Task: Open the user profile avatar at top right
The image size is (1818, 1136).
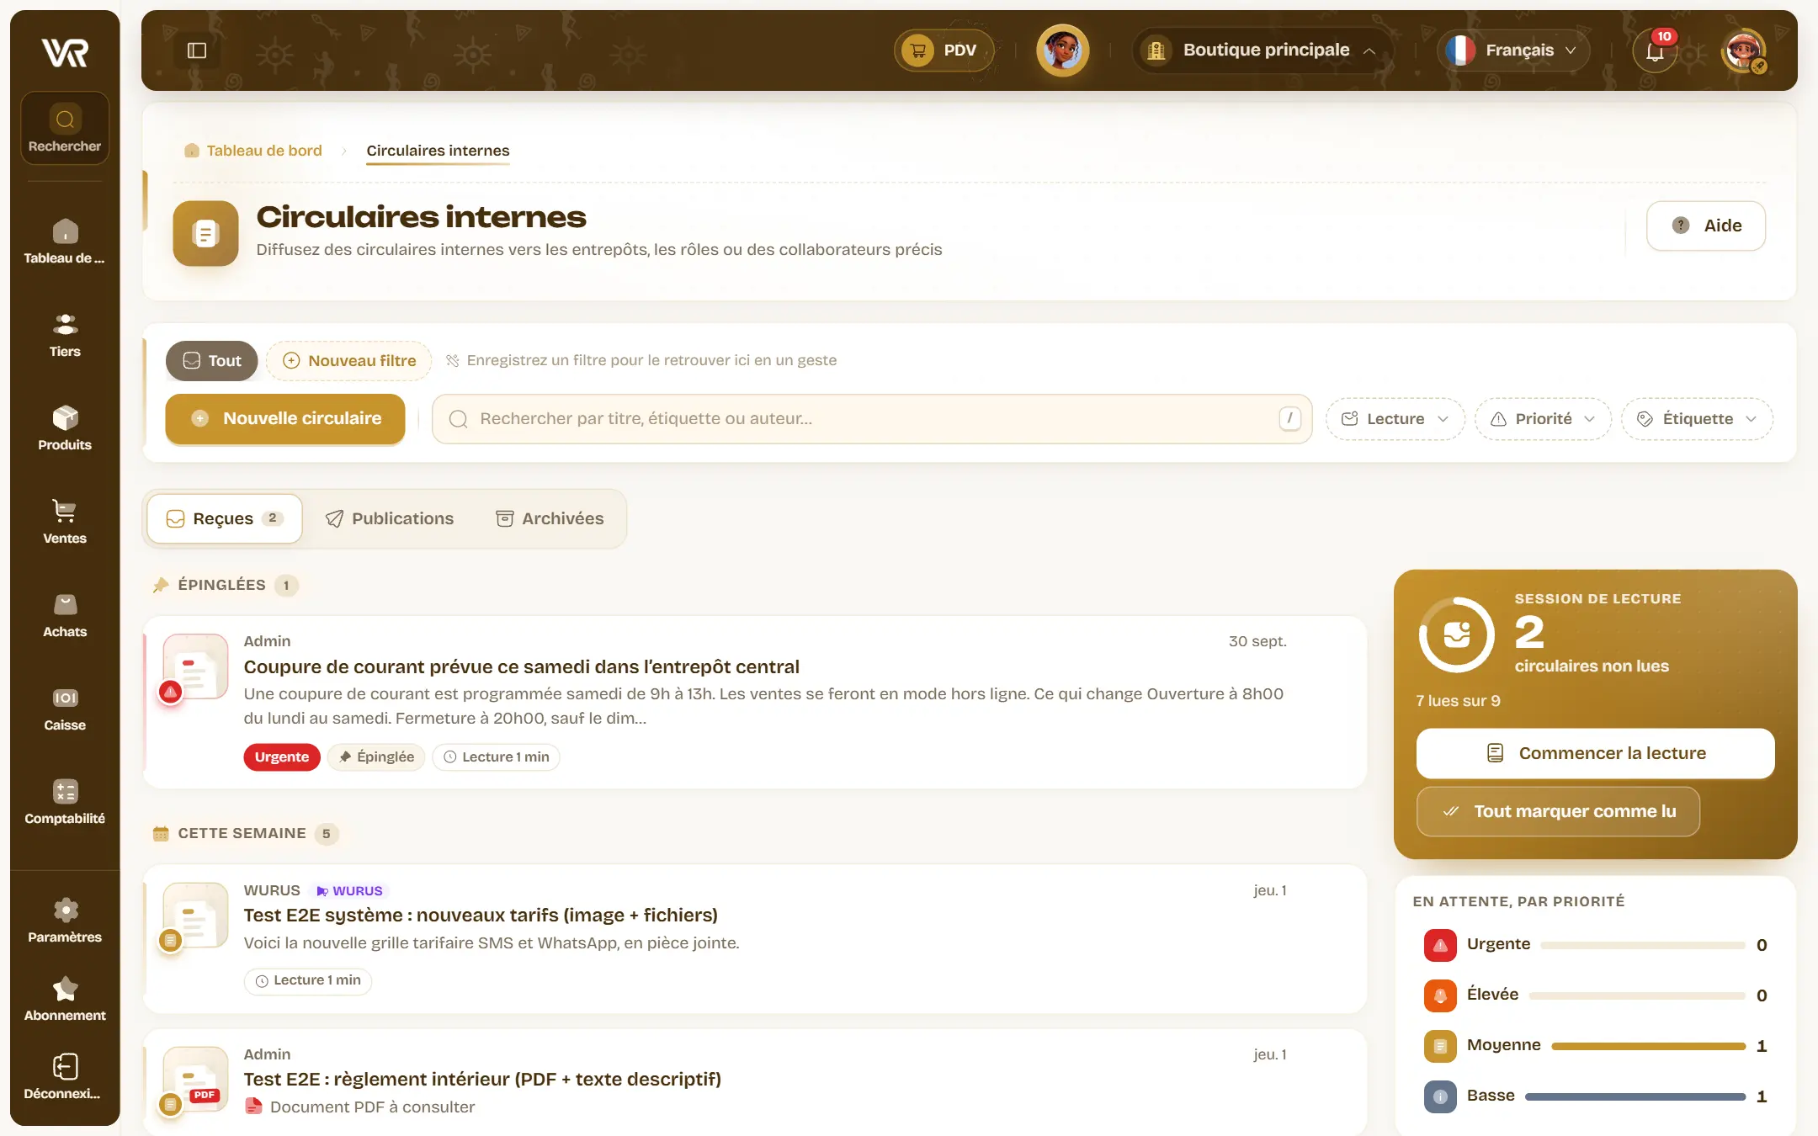Action: [x=1743, y=50]
